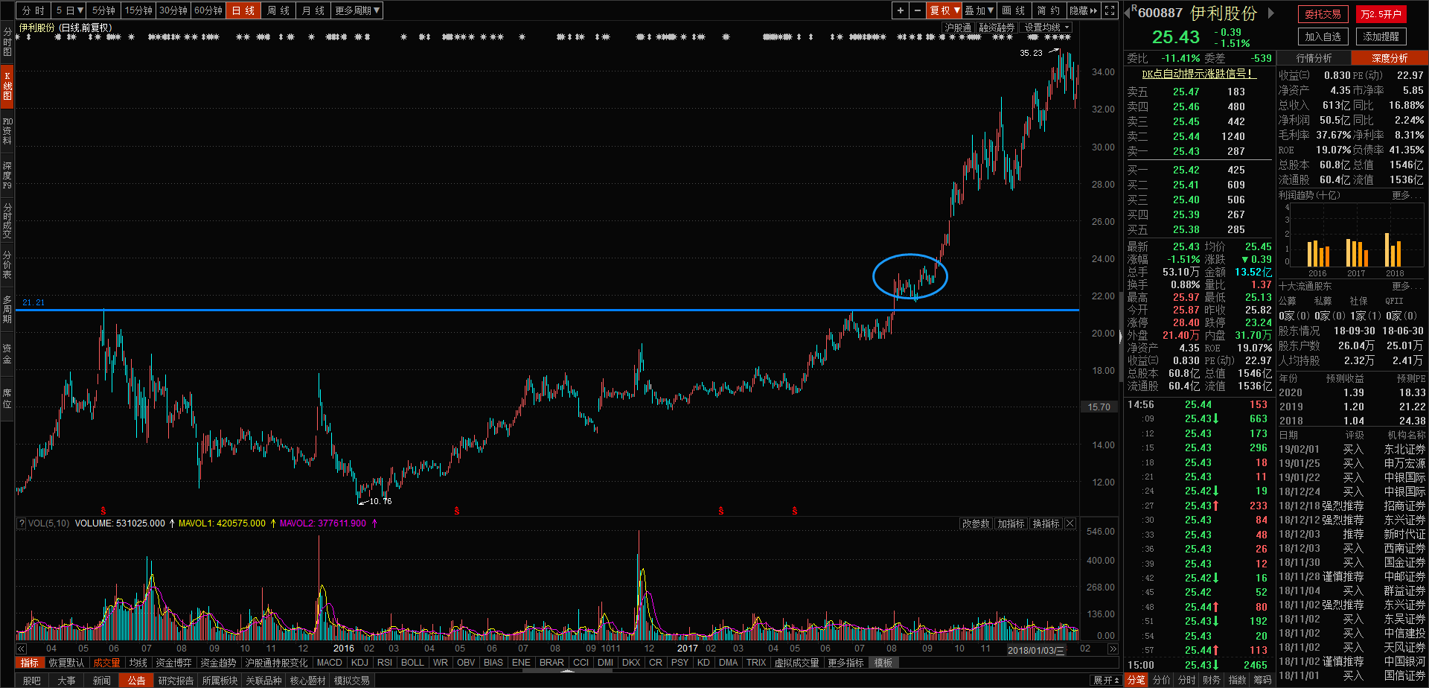Open VOL indicator help question mark
Screen dimensions: 1429x688
click(22, 523)
